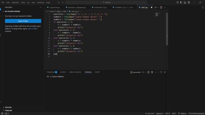Image resolution: width=205 pixels, height=115 pixels.
Task: Click the command center Search box
Action: (x=106, y=2)
